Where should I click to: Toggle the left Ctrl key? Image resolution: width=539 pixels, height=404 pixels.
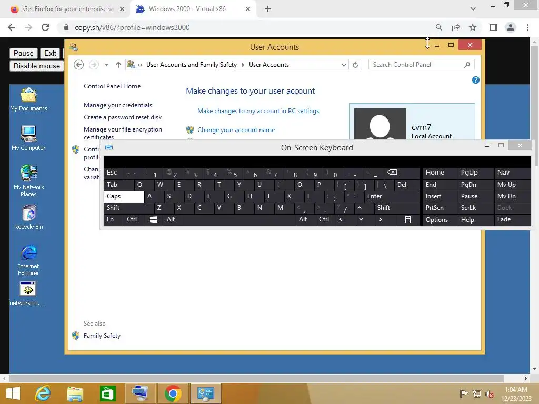(134, 219)
